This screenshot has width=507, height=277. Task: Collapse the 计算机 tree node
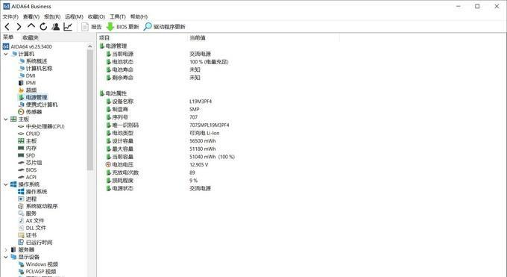[x=5, y=54]
